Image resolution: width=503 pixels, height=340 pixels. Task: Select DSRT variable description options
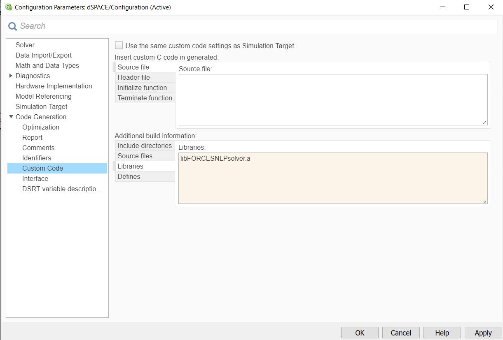pos(62,189)
